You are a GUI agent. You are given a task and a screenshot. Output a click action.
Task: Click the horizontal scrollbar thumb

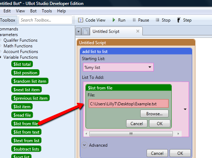pyautogui.click(x=131, y=134)
